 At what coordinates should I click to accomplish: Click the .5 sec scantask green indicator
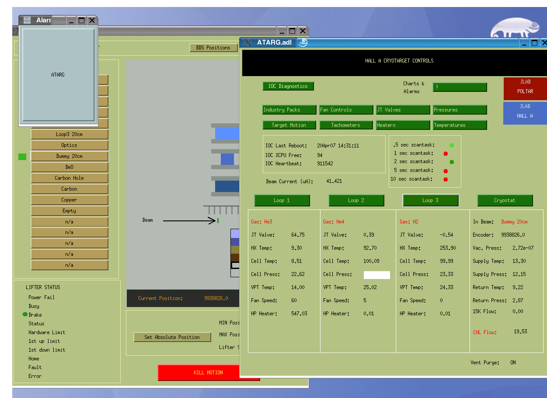tap(452, 145)
